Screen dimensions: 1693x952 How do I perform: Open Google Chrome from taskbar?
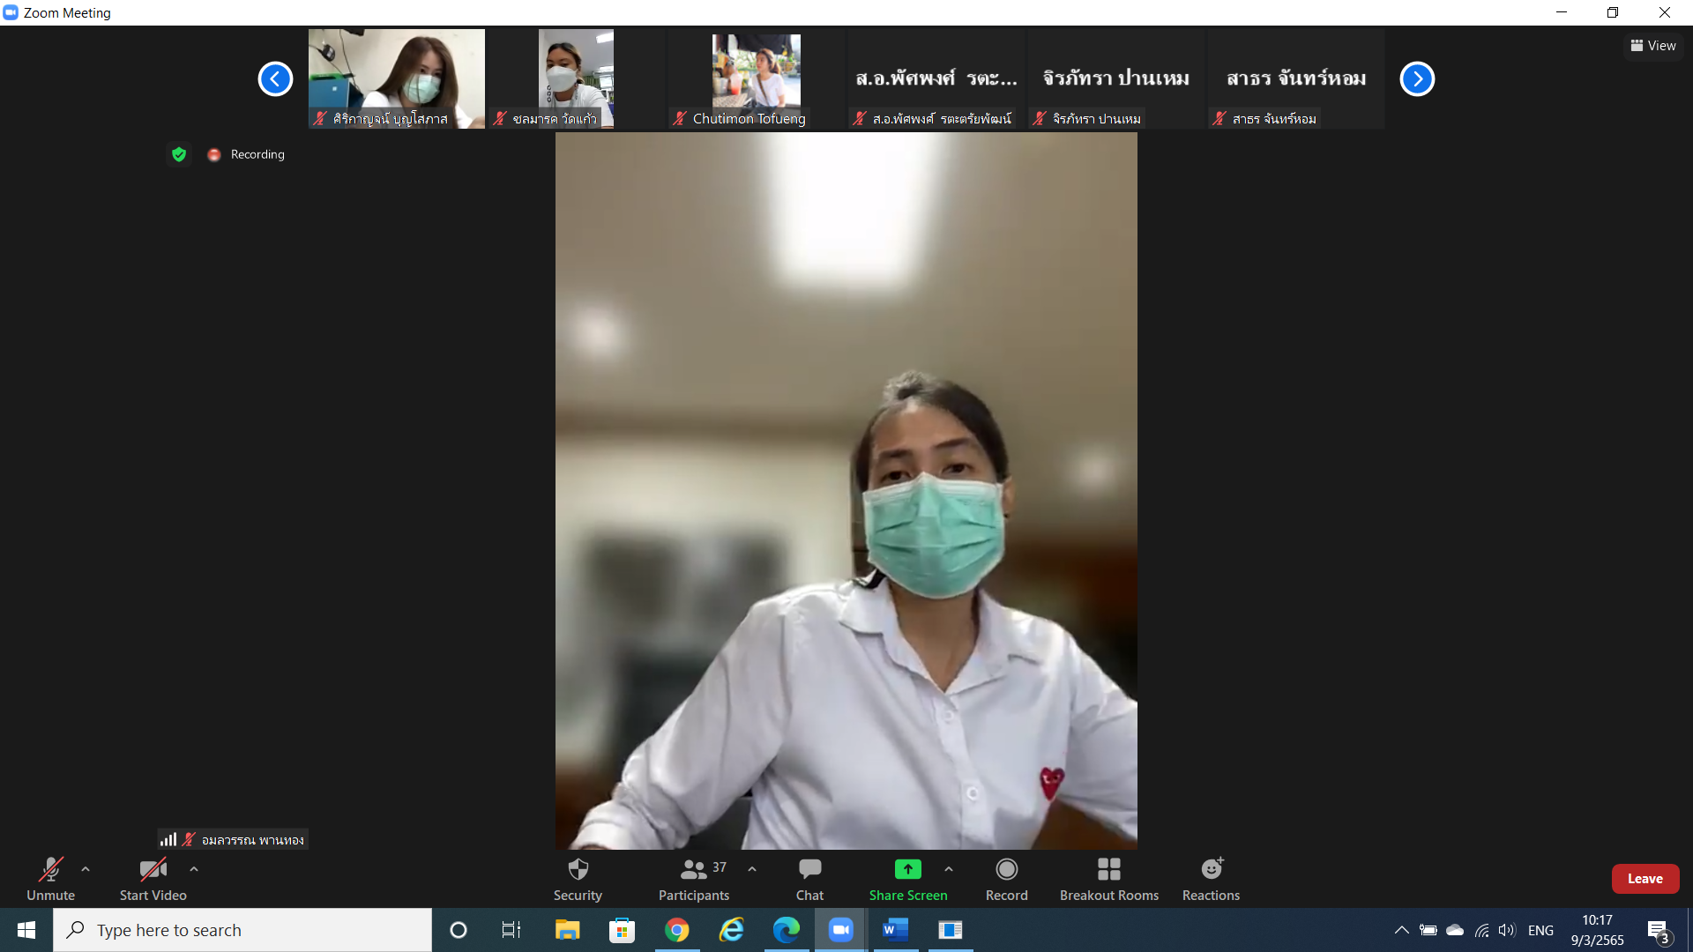(x=676, y=930)
